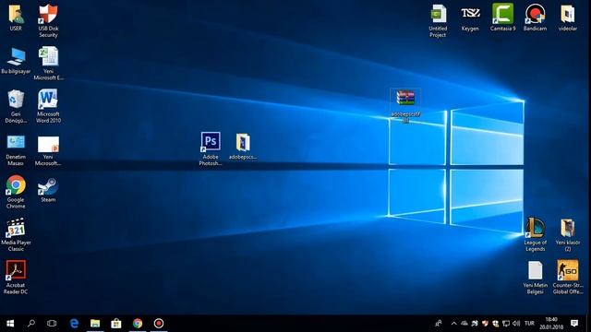This screenshot has width=591, height=332.
Task: Select Acrobat Reader DC shortcut
Action: [x=16, y=278]
